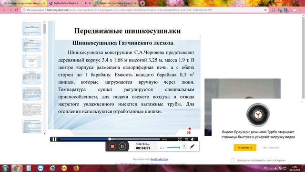Open recorder pencil annotation tool
Screen dimensions: 305x172
coord(192,146)
